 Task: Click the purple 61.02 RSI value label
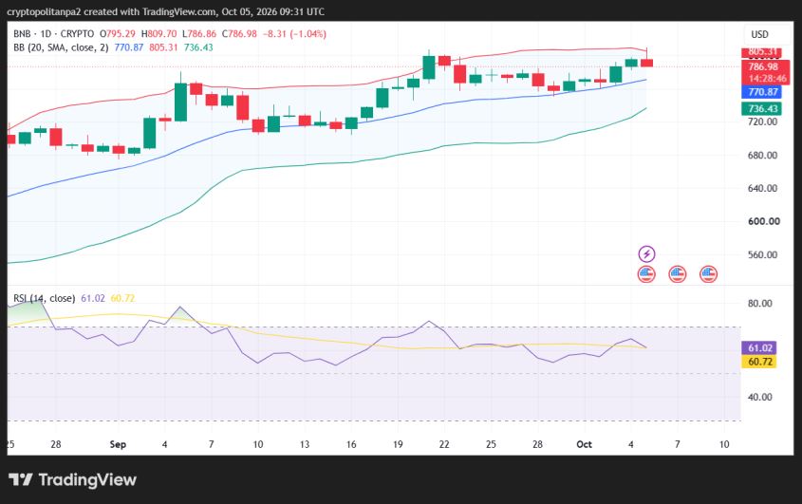pyautogui.click(x=759, y=348)
